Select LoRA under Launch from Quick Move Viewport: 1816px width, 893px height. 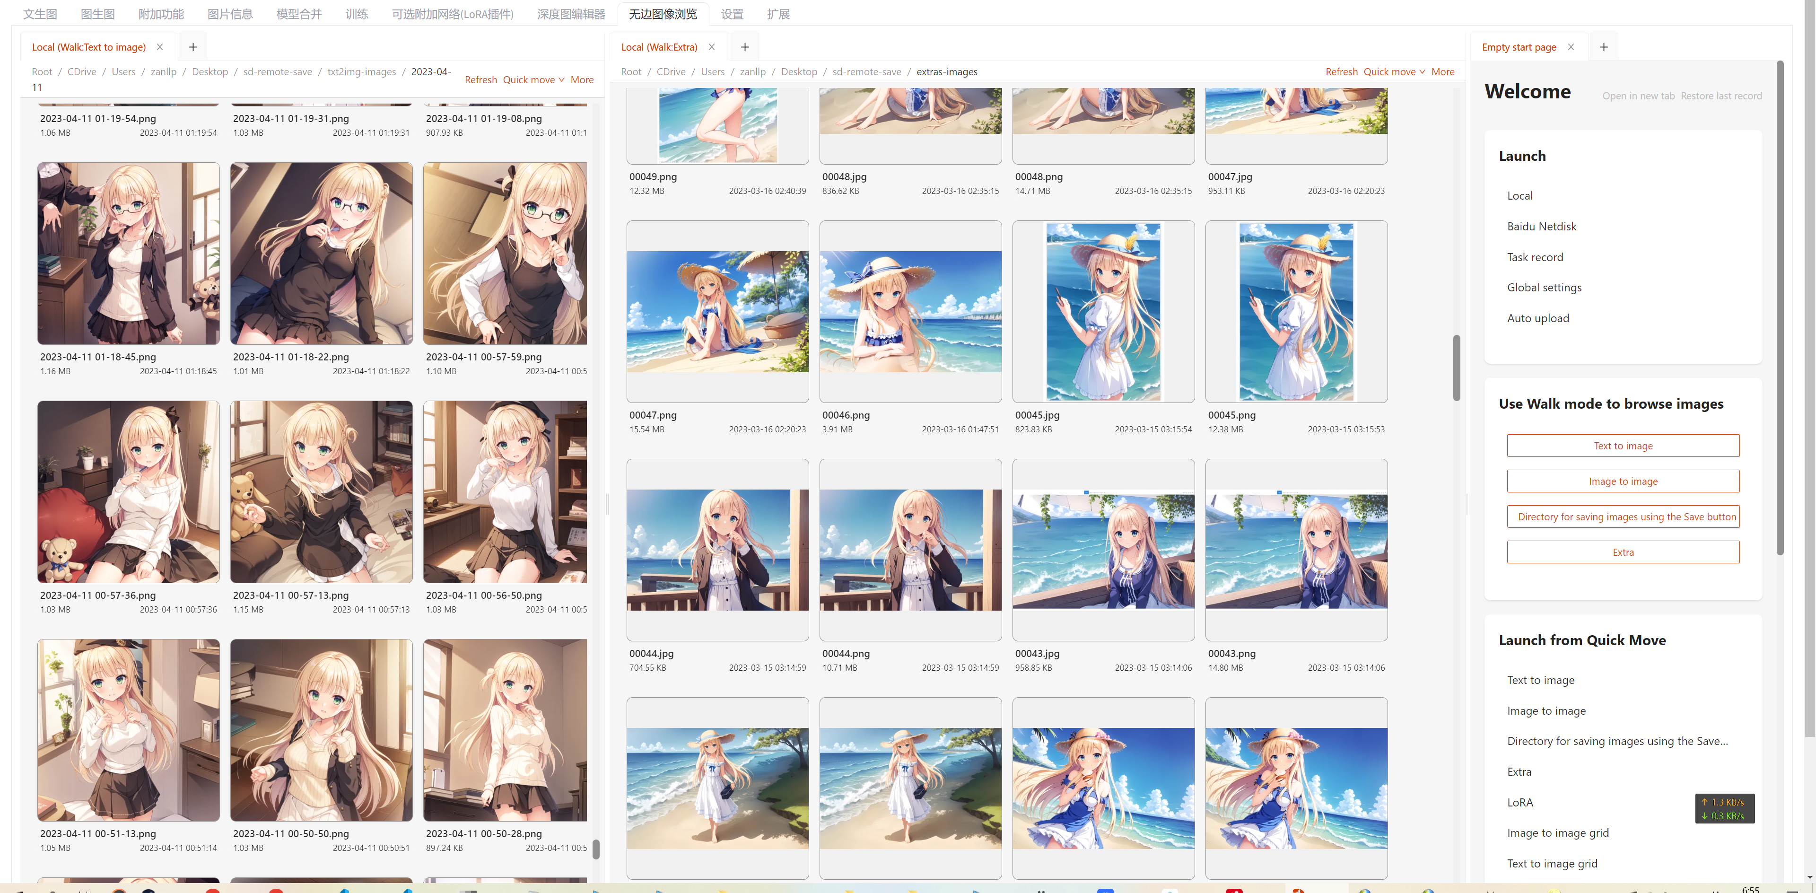point(1520,802)
